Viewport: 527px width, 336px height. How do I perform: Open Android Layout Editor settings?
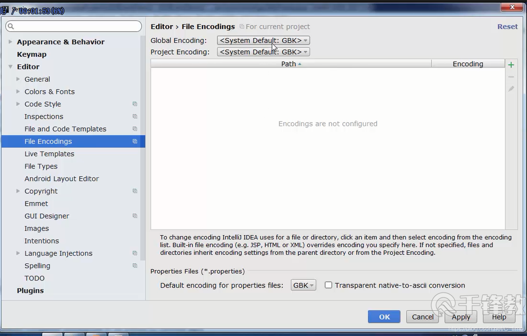pyautogui.click(x=61, y=178)
